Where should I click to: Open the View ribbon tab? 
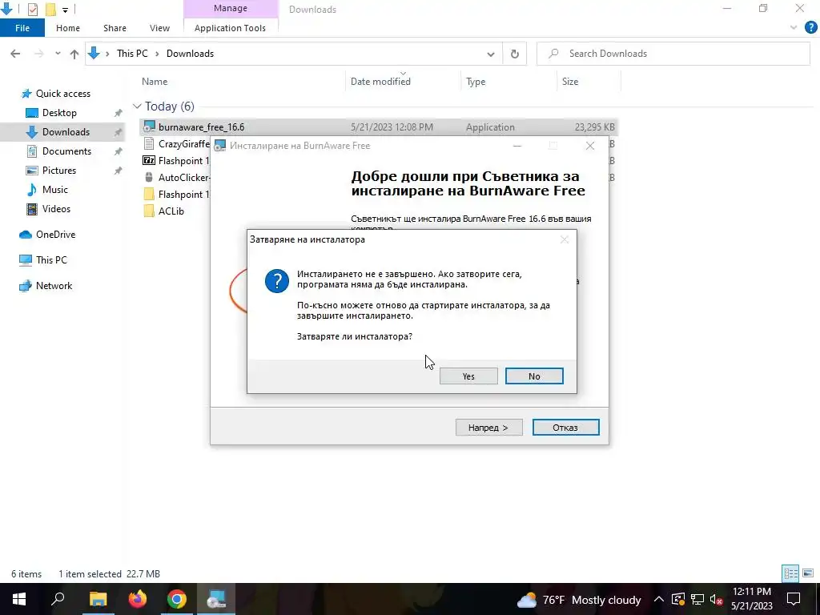(159, 28)
